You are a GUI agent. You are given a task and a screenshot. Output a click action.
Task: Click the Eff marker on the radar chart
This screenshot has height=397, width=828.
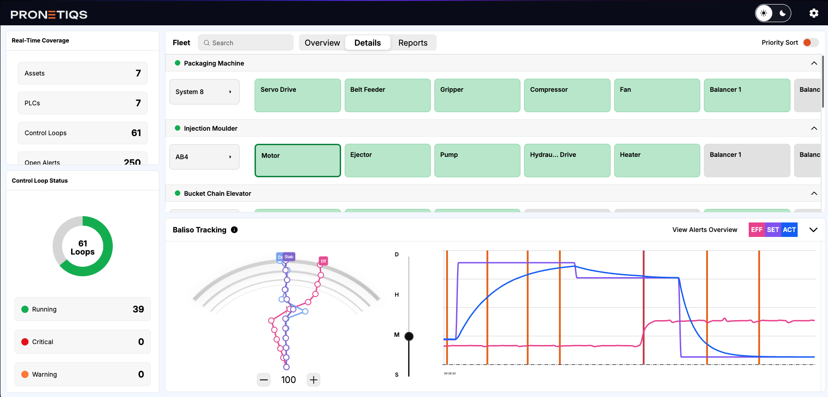coord(323,261)
